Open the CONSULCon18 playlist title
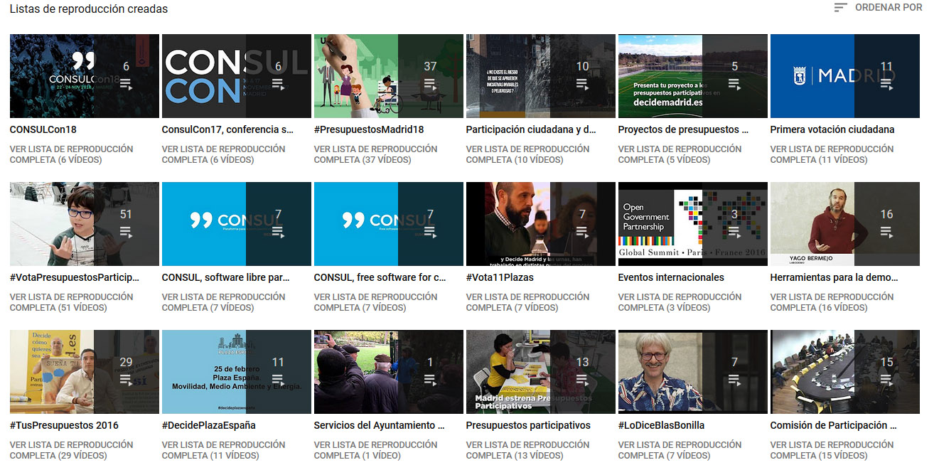The image size is (934, 470). (43, 129)
